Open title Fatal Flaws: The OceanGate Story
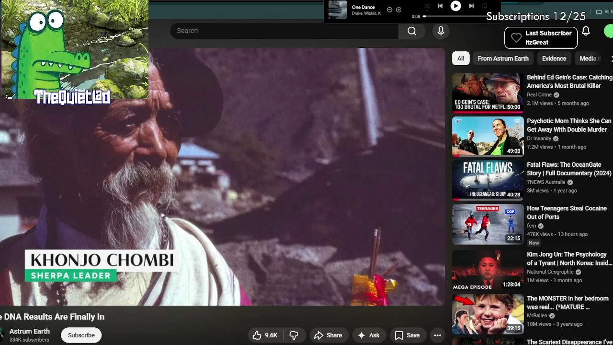613x345 pixels. click(x=569, y=169)
